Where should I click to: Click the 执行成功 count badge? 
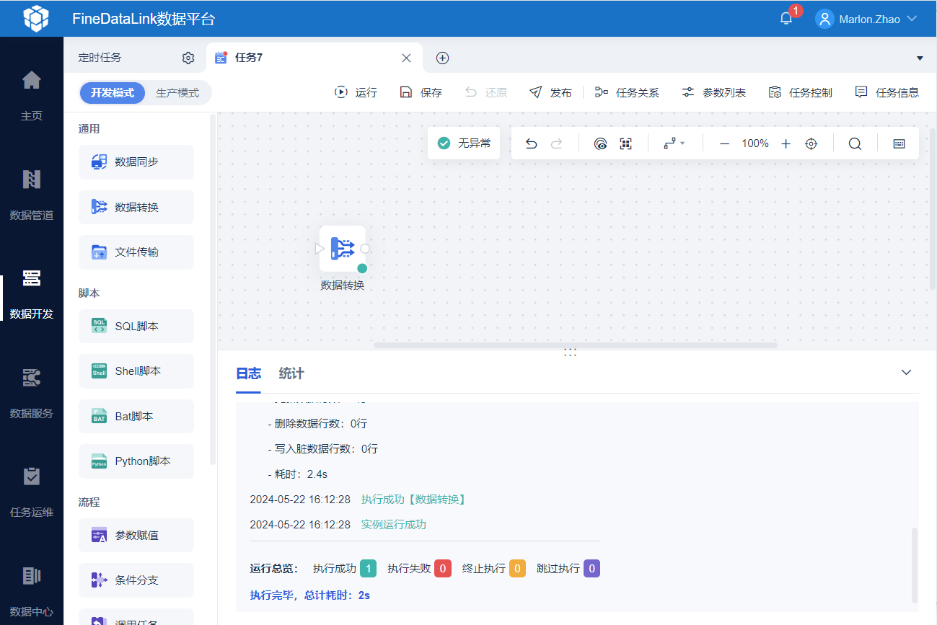368,569
